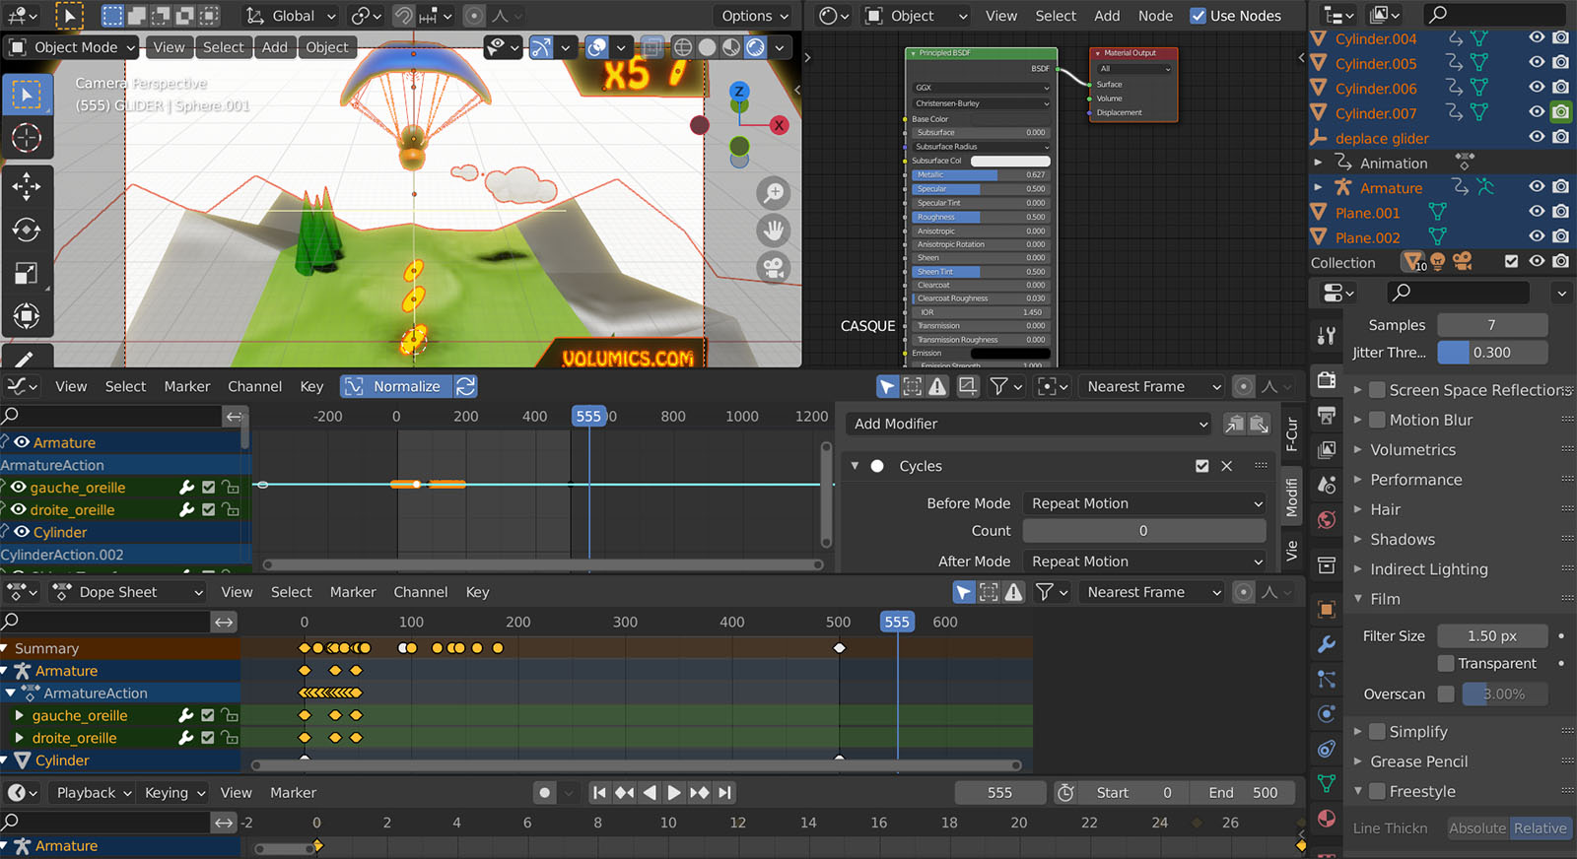Click the Jitter Threshold slider
Viewport: 1577px width, 859px height.
[x=1491, y=353]
